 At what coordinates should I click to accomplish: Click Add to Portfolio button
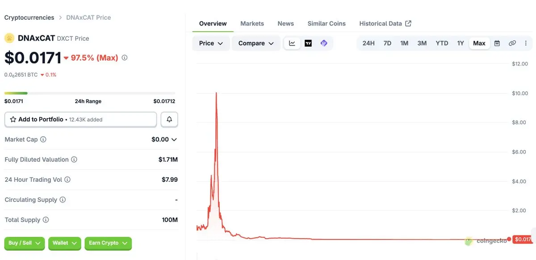(x=80, y=119)
